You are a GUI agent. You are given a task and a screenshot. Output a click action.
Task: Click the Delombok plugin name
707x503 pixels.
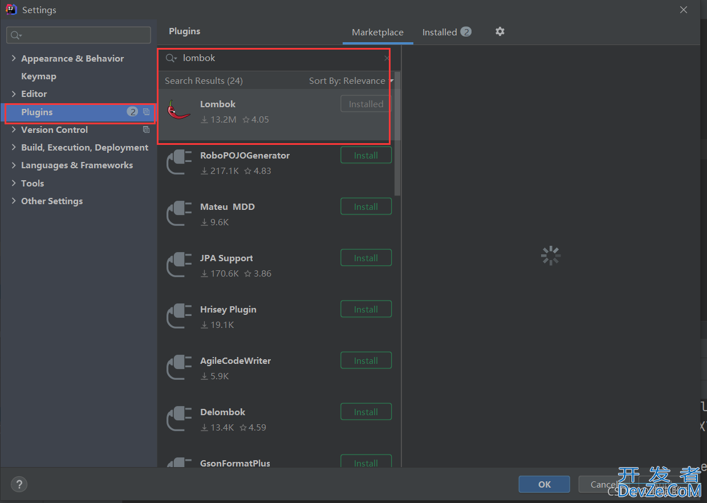point(222,412)
